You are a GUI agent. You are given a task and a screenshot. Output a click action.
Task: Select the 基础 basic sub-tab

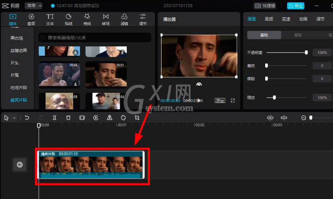(264, 35)
